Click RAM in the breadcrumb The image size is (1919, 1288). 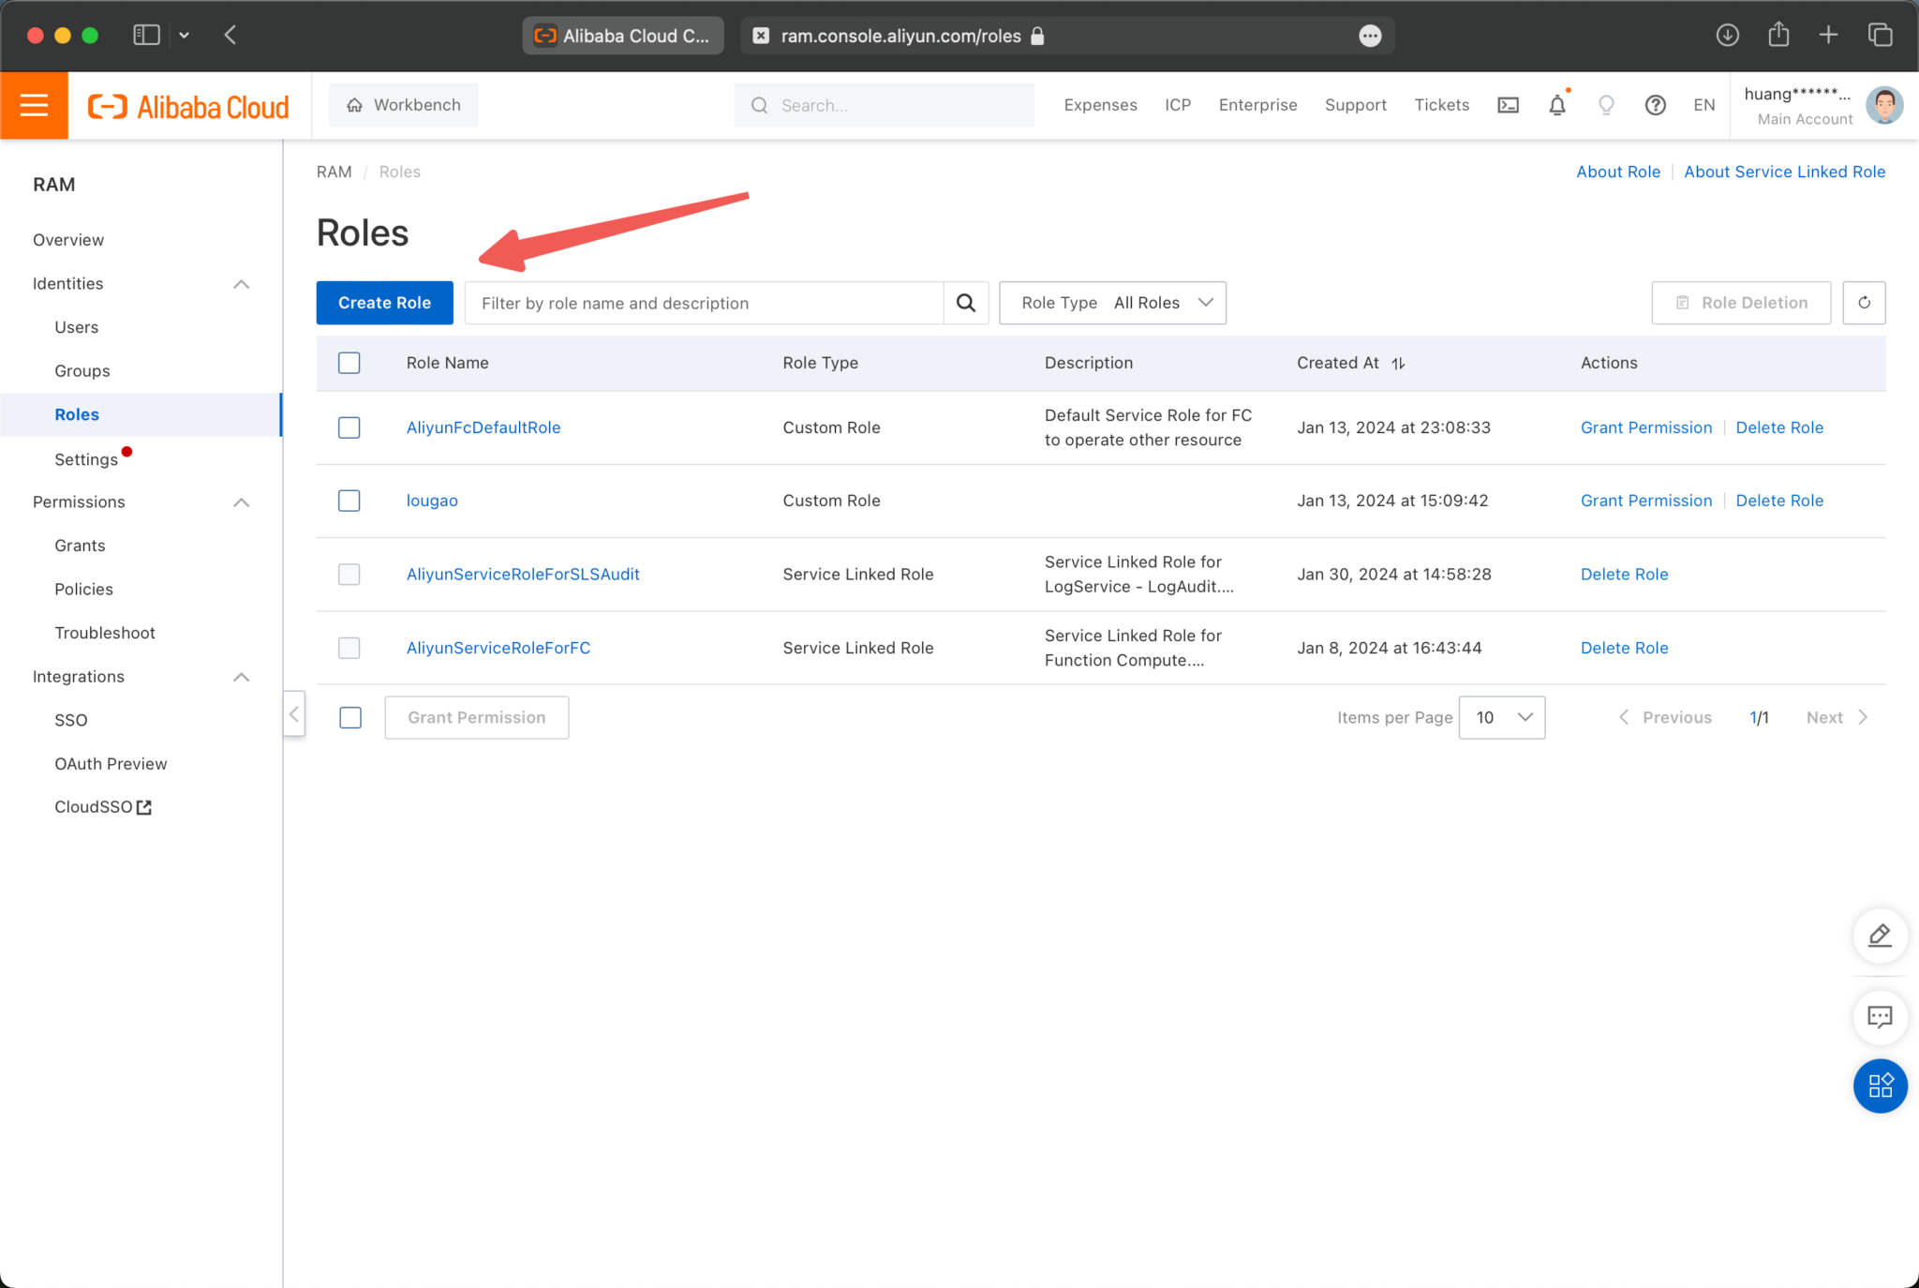click(335, 172)
